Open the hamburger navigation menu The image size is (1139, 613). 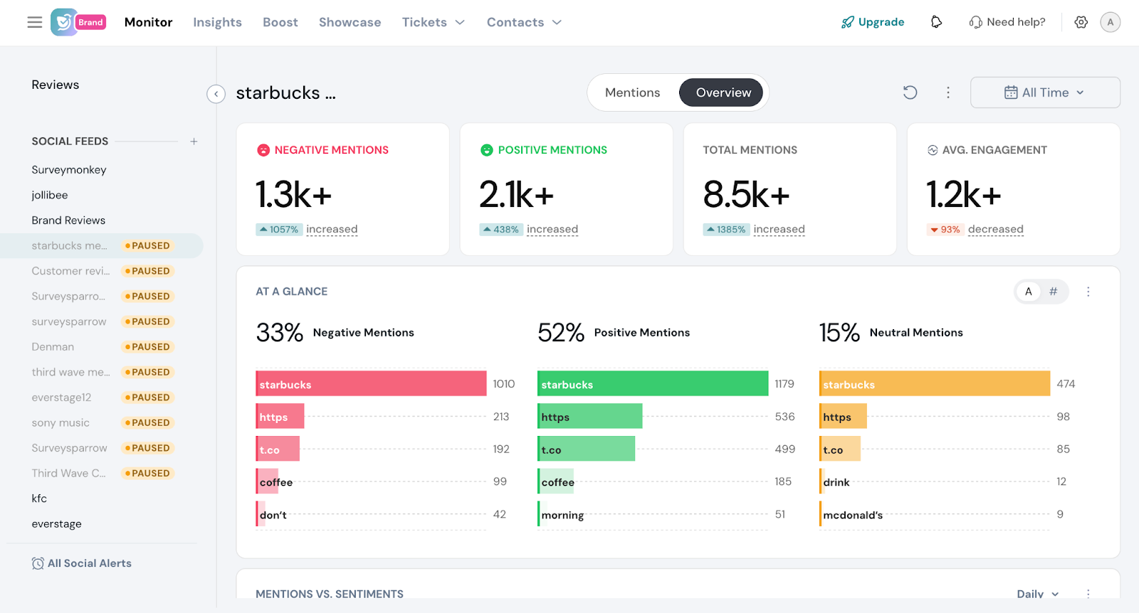pos(34,22)
